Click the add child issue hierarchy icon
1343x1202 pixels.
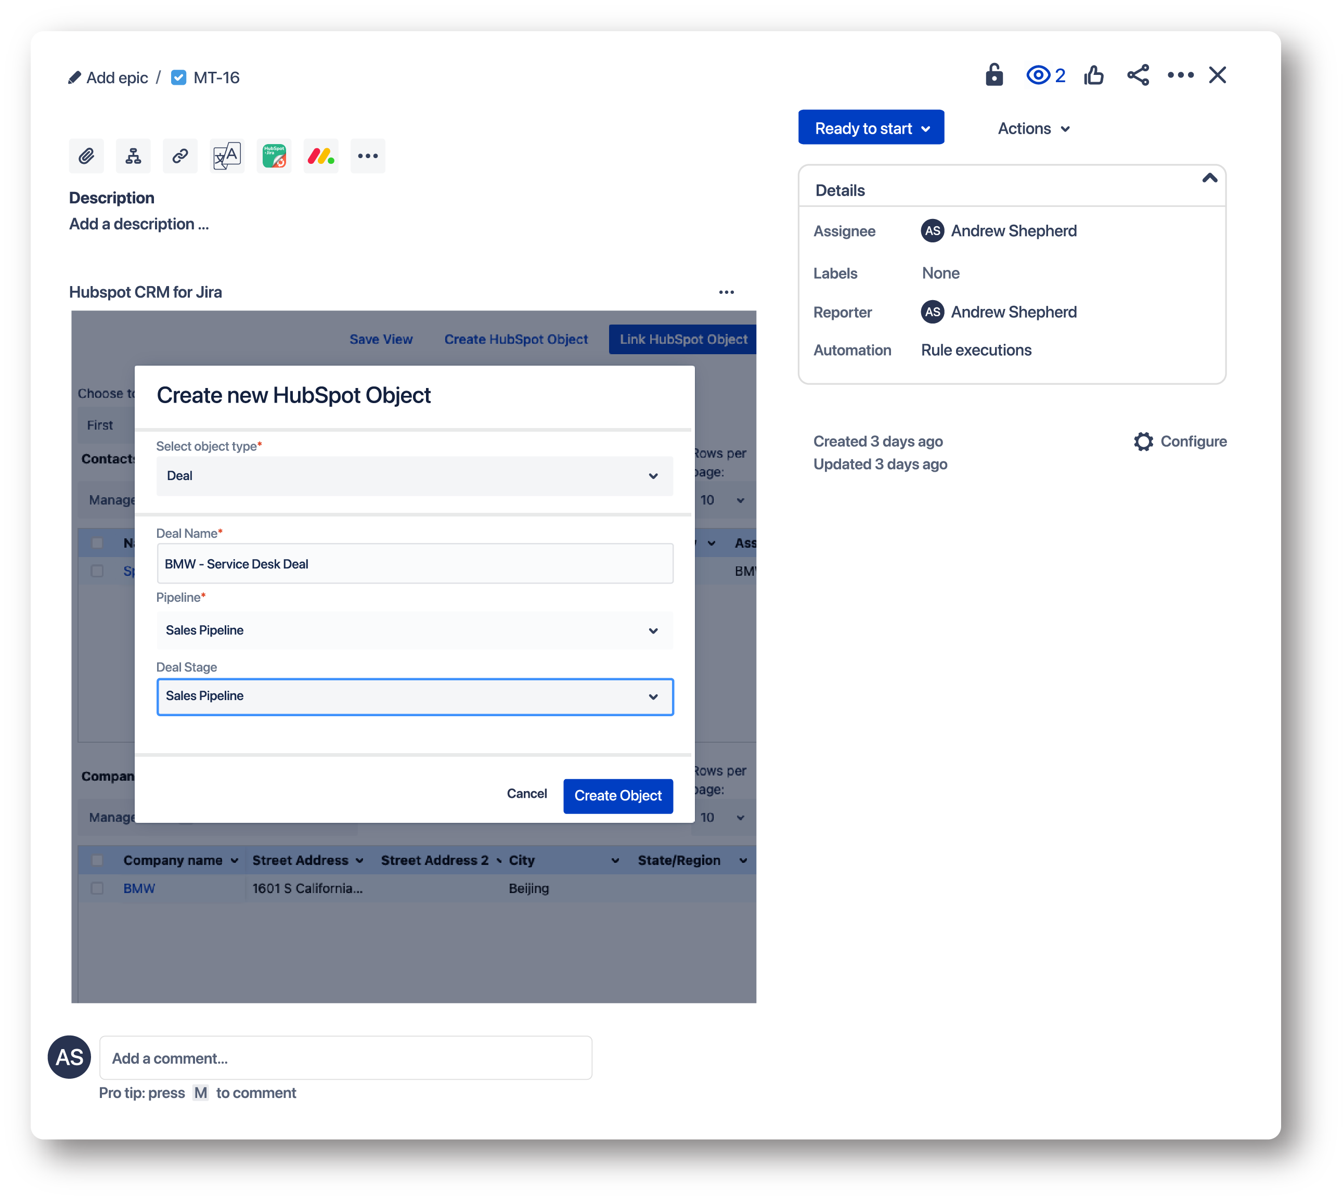[x=134, y=157]
